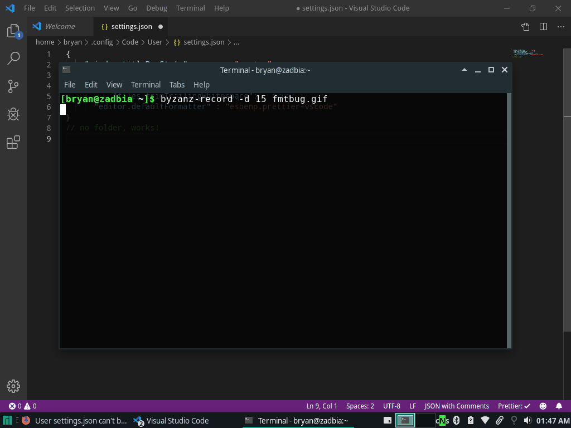
Task: Open VS Code Debug menu
Action: (x=157, y=8)
